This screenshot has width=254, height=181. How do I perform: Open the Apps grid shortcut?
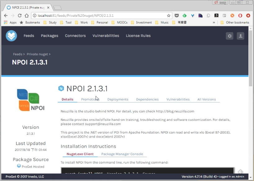pos(10,22)
